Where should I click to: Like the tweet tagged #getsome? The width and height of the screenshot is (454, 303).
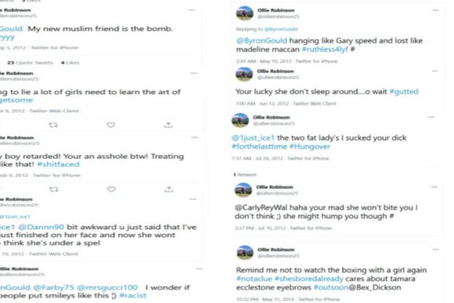[x=110, y=125]
